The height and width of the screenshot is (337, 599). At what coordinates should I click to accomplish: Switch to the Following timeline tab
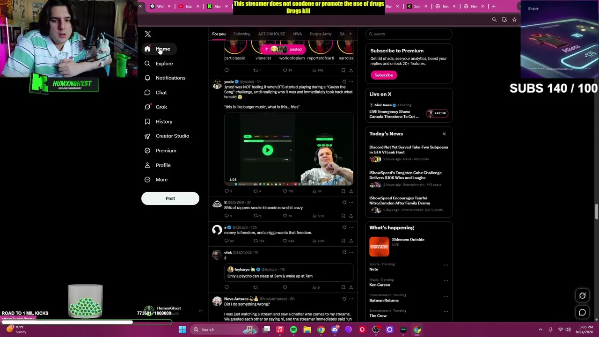[242, 34]
